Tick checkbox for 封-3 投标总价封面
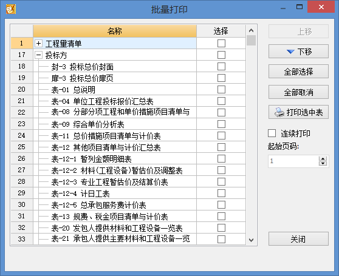 [x=221, y=67]
